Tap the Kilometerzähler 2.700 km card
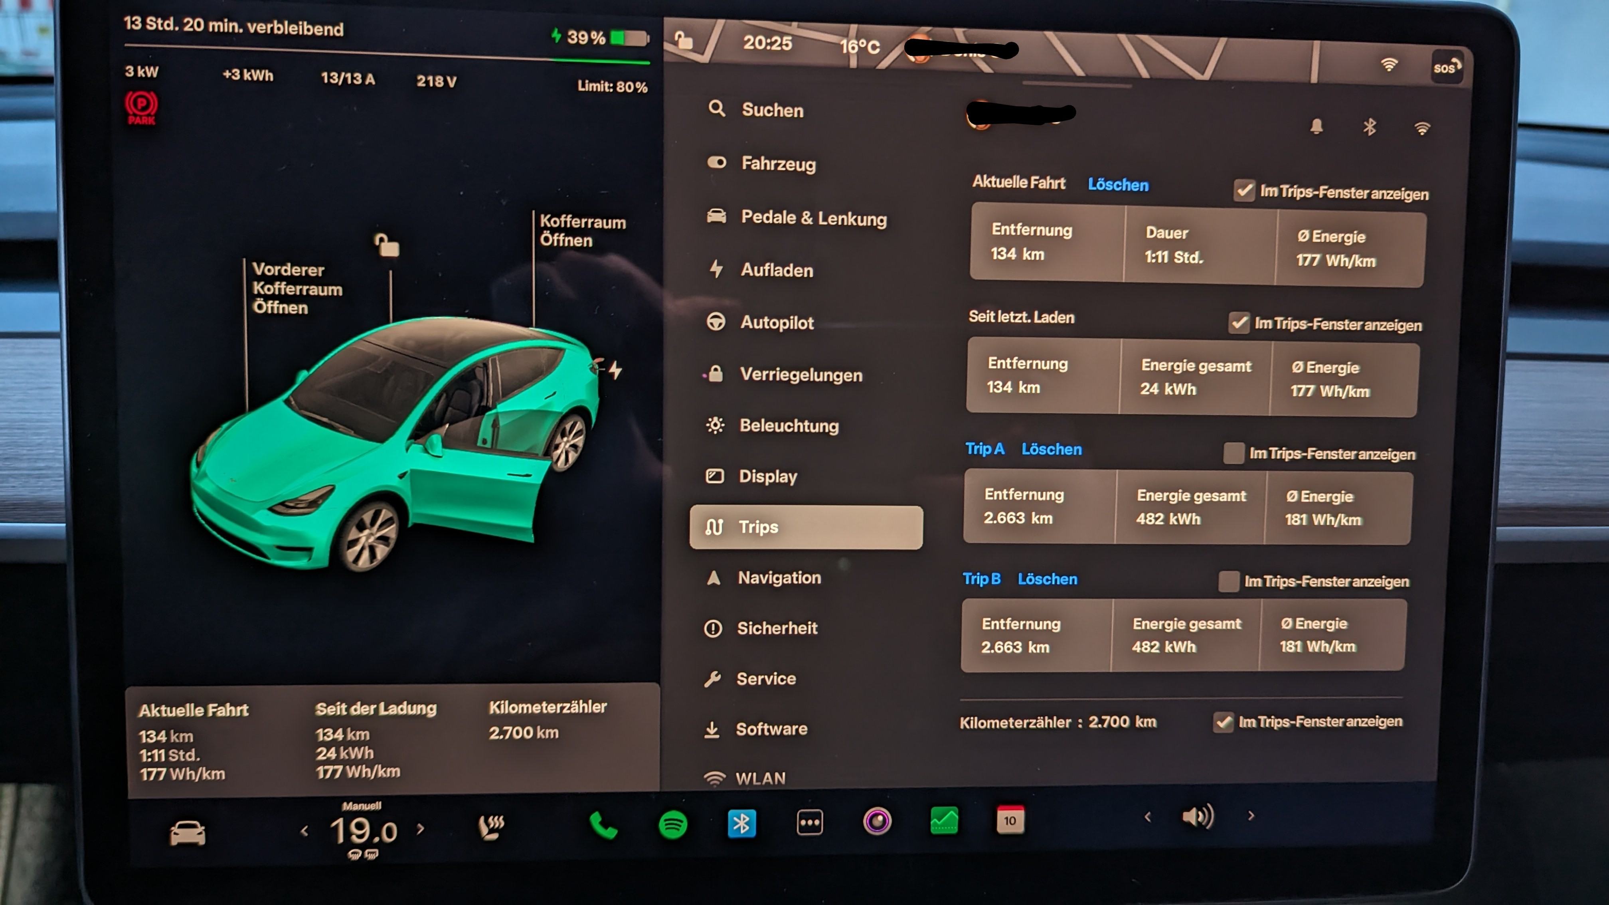1609x905 pixels. pyautogui.click(x=547, y=719)
